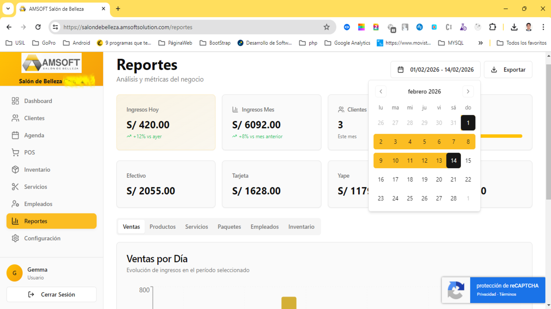Open Empleados via its sidebar icon
The width and height of the screenshot is (551, 309).
coord(15,204)
